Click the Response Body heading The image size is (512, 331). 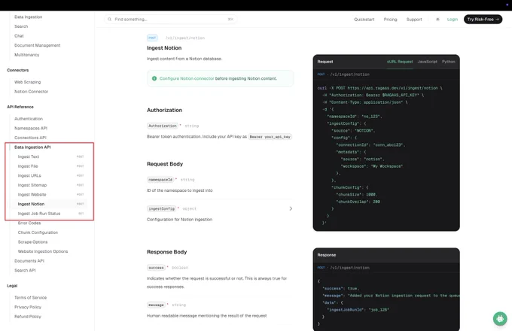click(x=167, y=252)
